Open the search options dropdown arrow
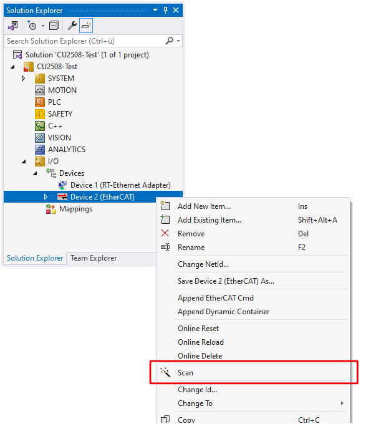The image size is (371, 424). [178, 41]
